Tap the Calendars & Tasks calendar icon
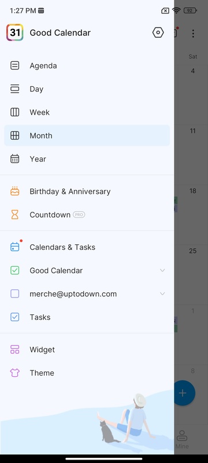 (14, 247)
